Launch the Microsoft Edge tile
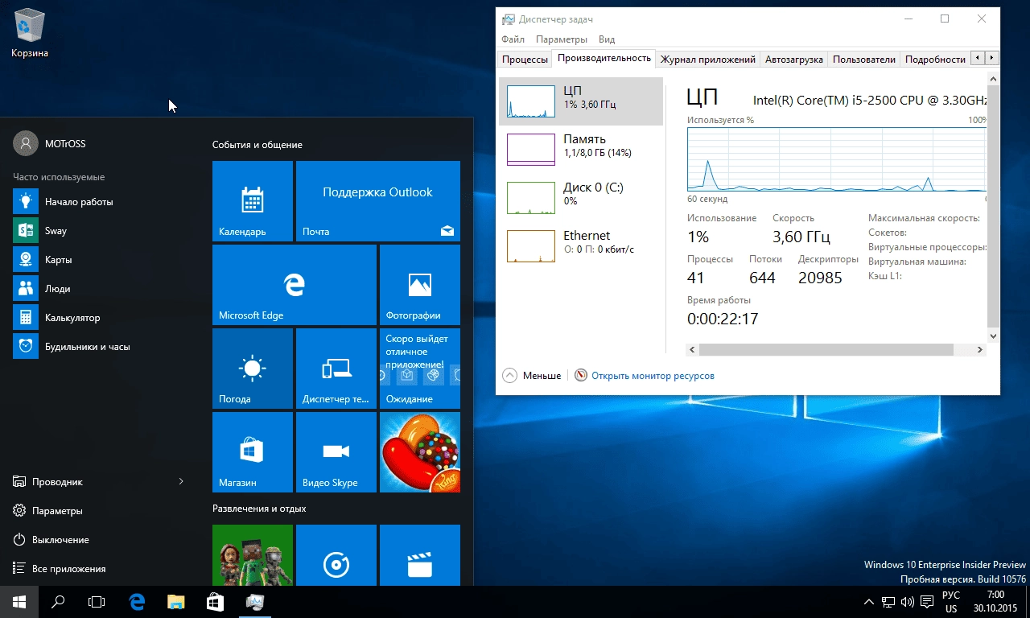Viewport: 1030px width, 618px height. coord(295,285)
